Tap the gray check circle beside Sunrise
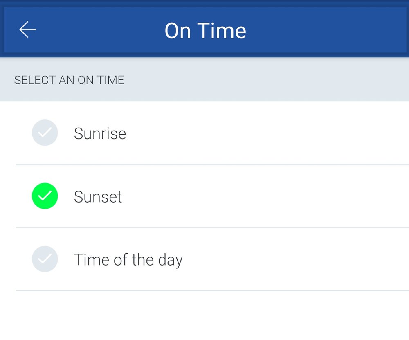409x340 pixels. 45,133
